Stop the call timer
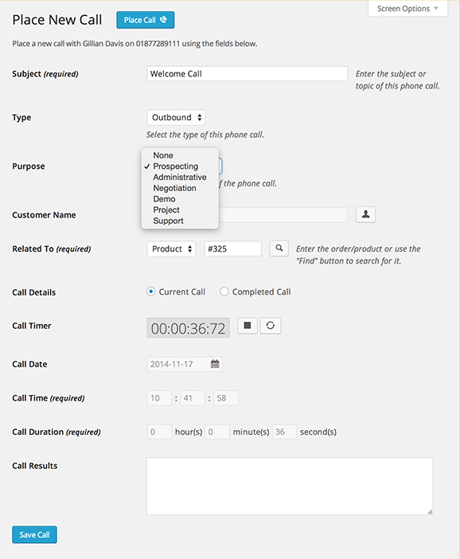Viewport: 460px width, 559px height. pyautogui.click(x=248, y=326)
